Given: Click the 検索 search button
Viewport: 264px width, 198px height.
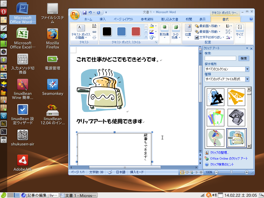Looking at the screenshot, I should click(244, 58).
